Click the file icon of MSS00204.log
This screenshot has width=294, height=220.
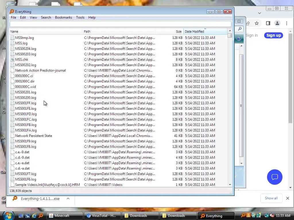12,49
